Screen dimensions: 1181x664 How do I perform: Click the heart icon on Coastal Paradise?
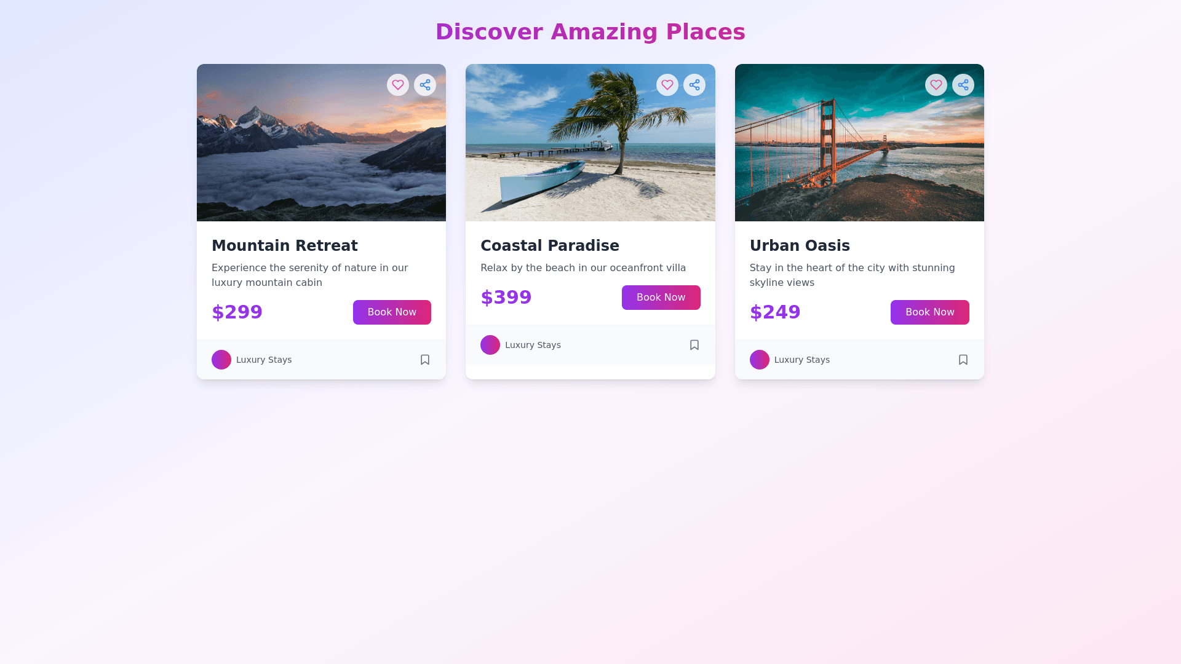(x=667, y=85)
